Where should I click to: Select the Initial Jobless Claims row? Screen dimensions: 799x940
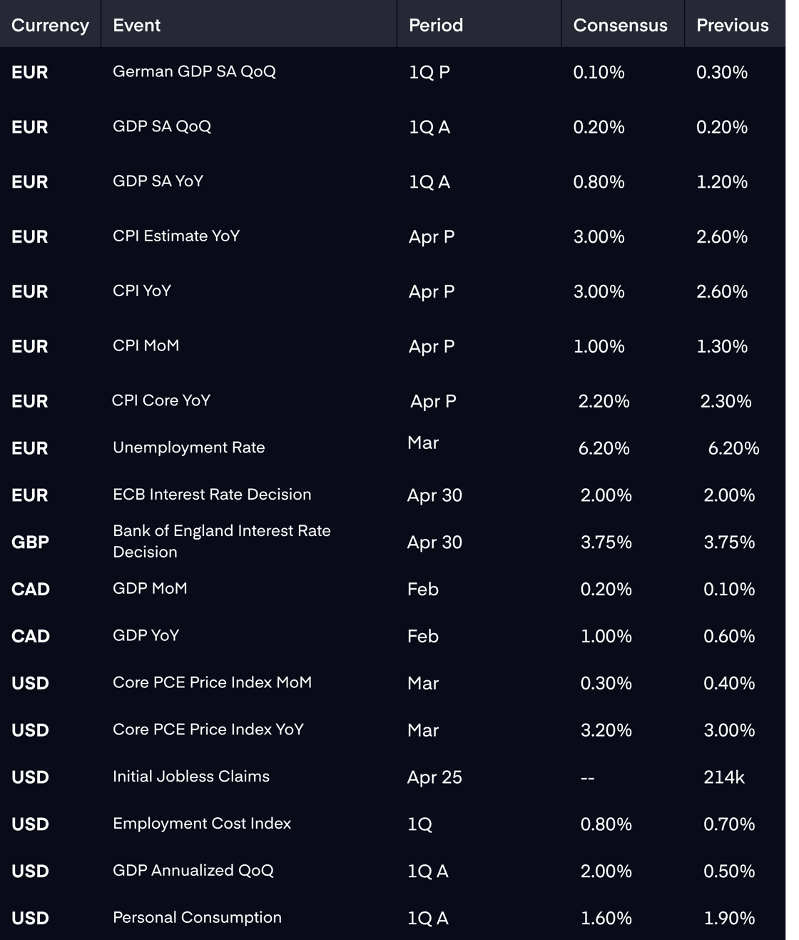pyautogui.click(x=392, y=777)
